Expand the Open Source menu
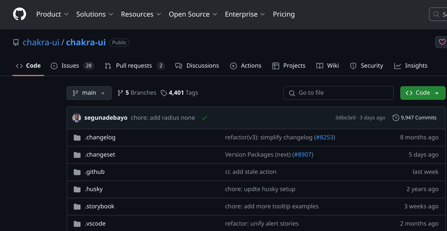 193,14
